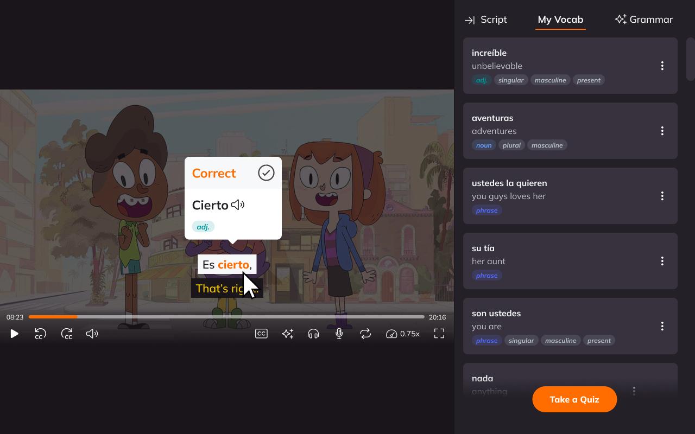
Task: Play the video
Action: pos(15,334)
